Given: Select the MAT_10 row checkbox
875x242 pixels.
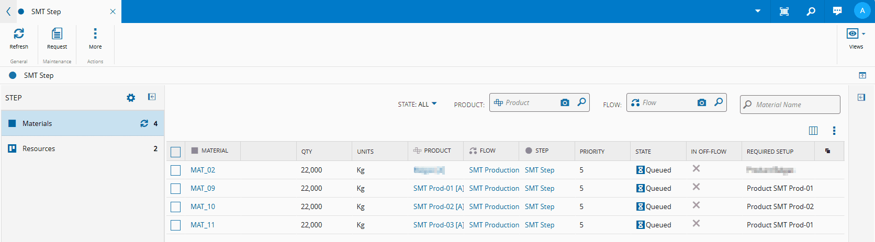Looking at the screenshot, I should coord(176,207).
